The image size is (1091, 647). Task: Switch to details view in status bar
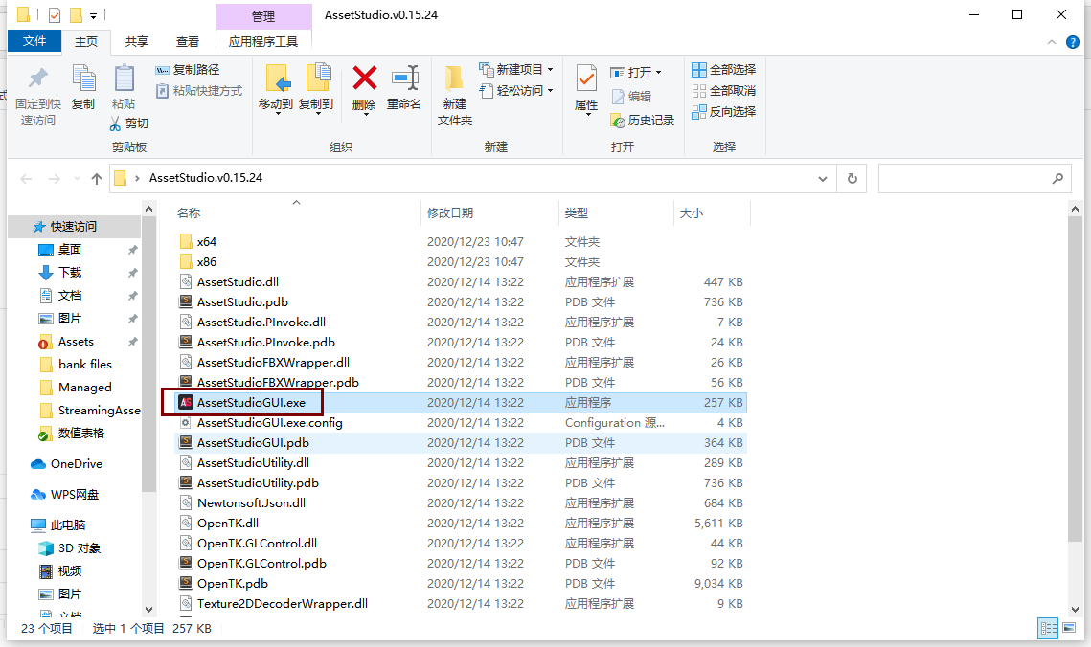point(1047,628)
